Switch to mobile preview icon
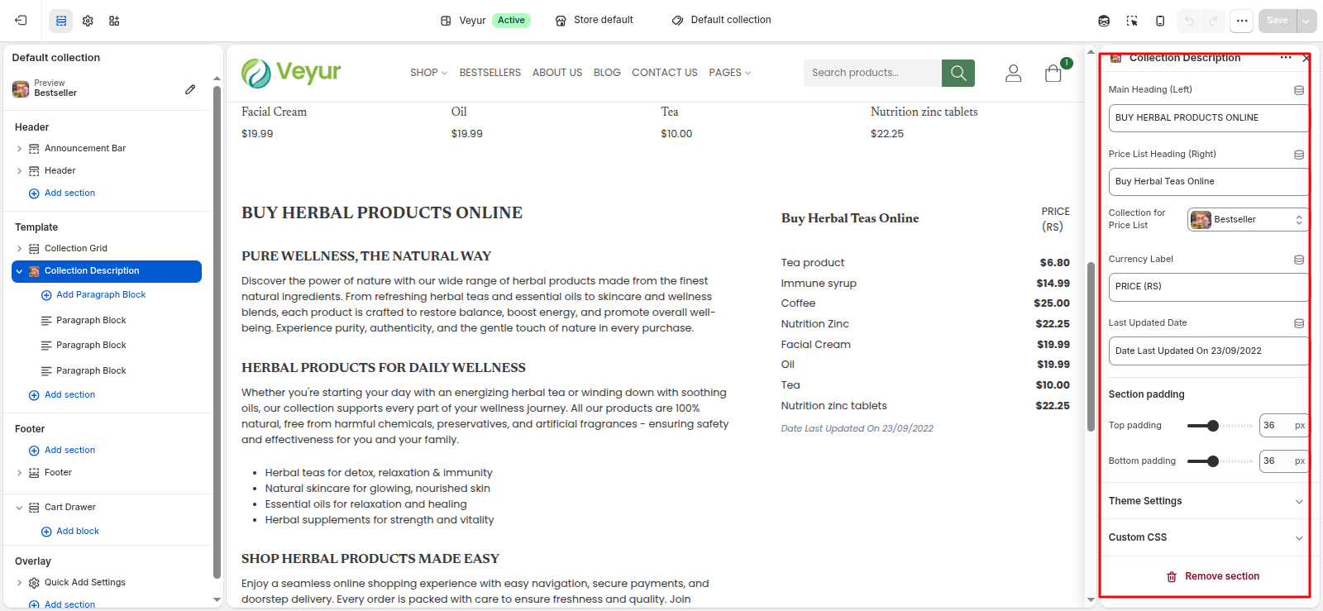The width and height of the screenshot is (1323, 611). point(1160,21)
